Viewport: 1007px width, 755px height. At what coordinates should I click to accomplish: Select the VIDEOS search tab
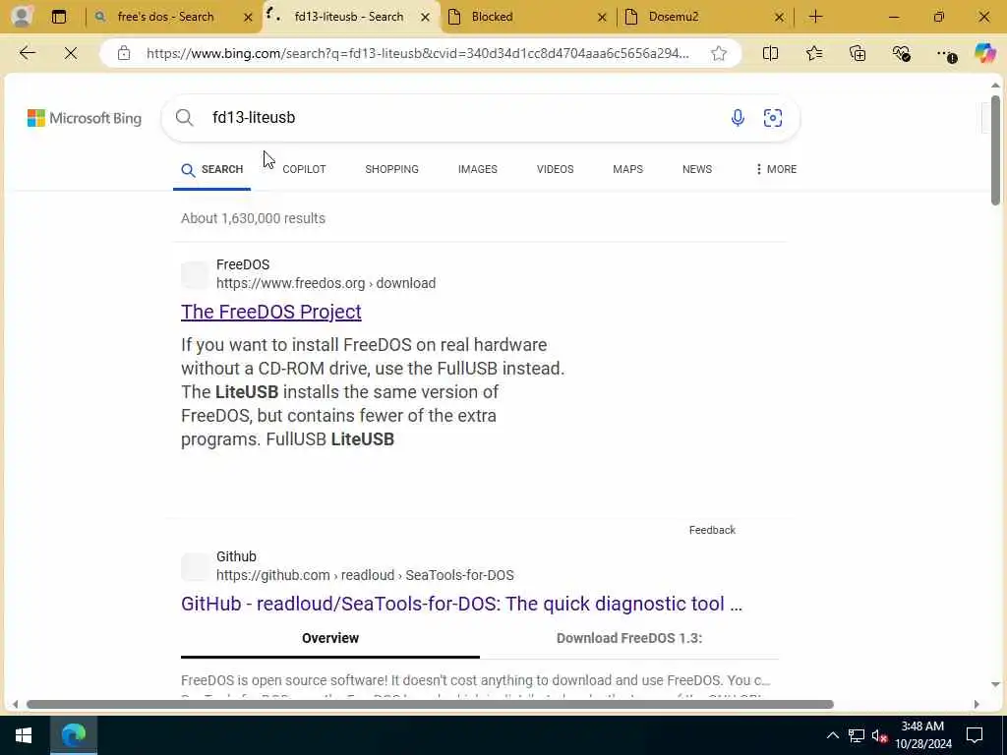555,169
